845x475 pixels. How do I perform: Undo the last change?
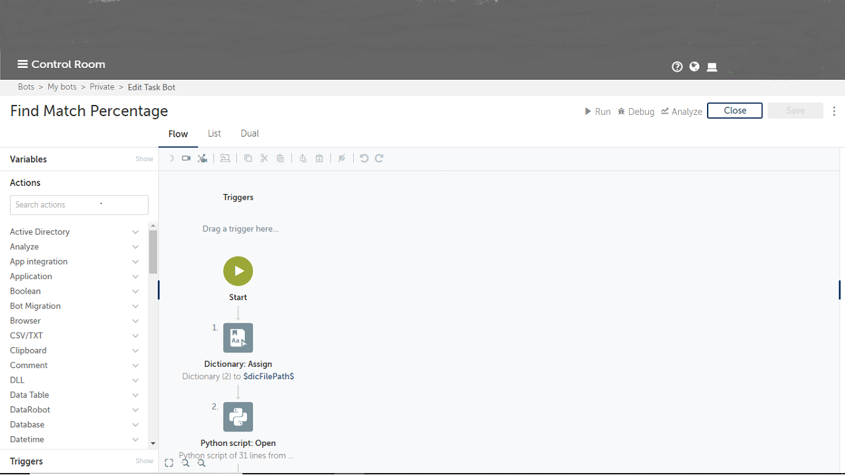pyautogui.click(x=364, y=158)
